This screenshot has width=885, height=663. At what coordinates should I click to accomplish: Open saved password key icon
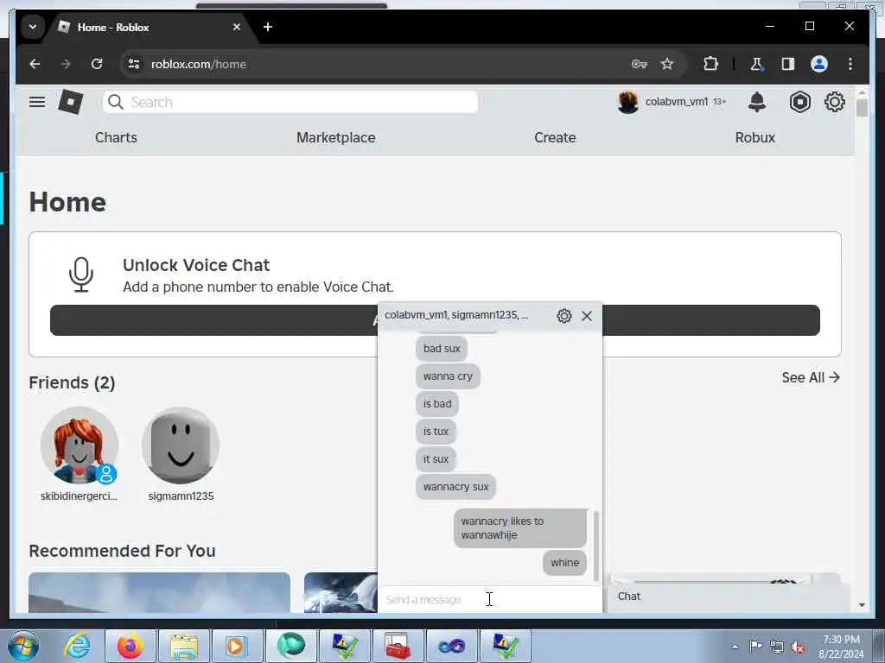(639, 64)
